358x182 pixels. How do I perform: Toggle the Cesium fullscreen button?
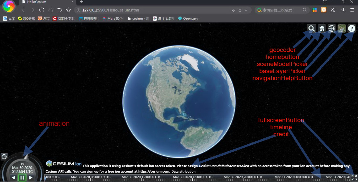coord(354,178)
